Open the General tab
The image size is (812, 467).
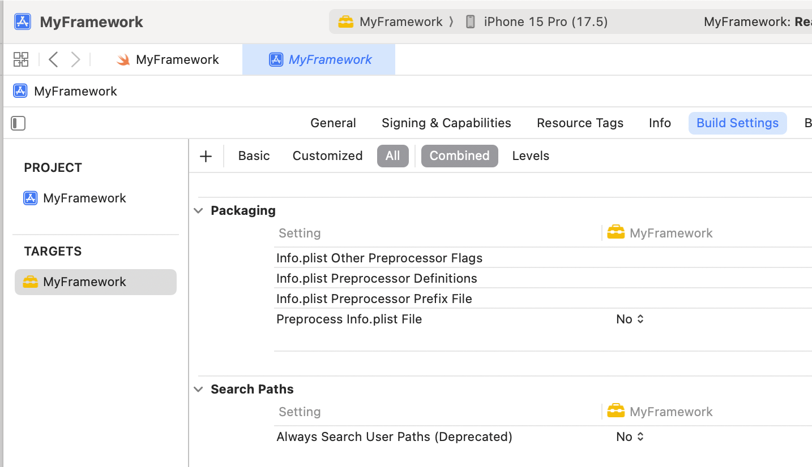click(333, 123)
